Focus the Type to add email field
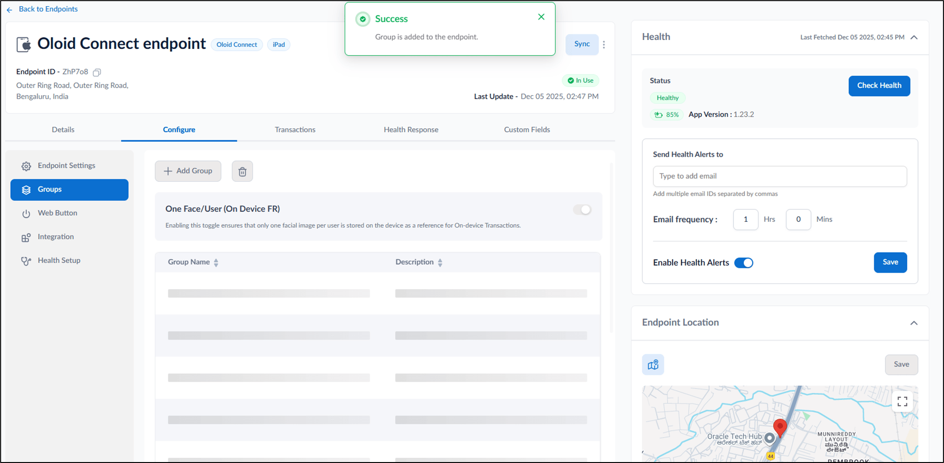Screen dimensions: 944x463 tap(780, 176)
